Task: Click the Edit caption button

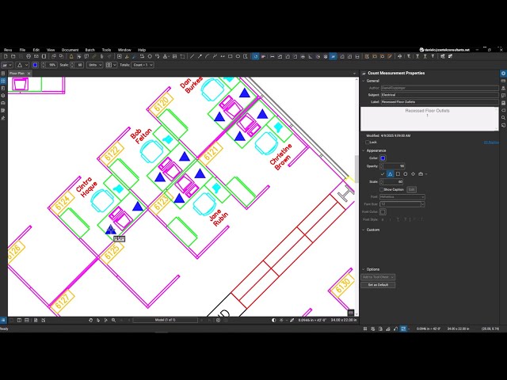Action: pos(412,190)
